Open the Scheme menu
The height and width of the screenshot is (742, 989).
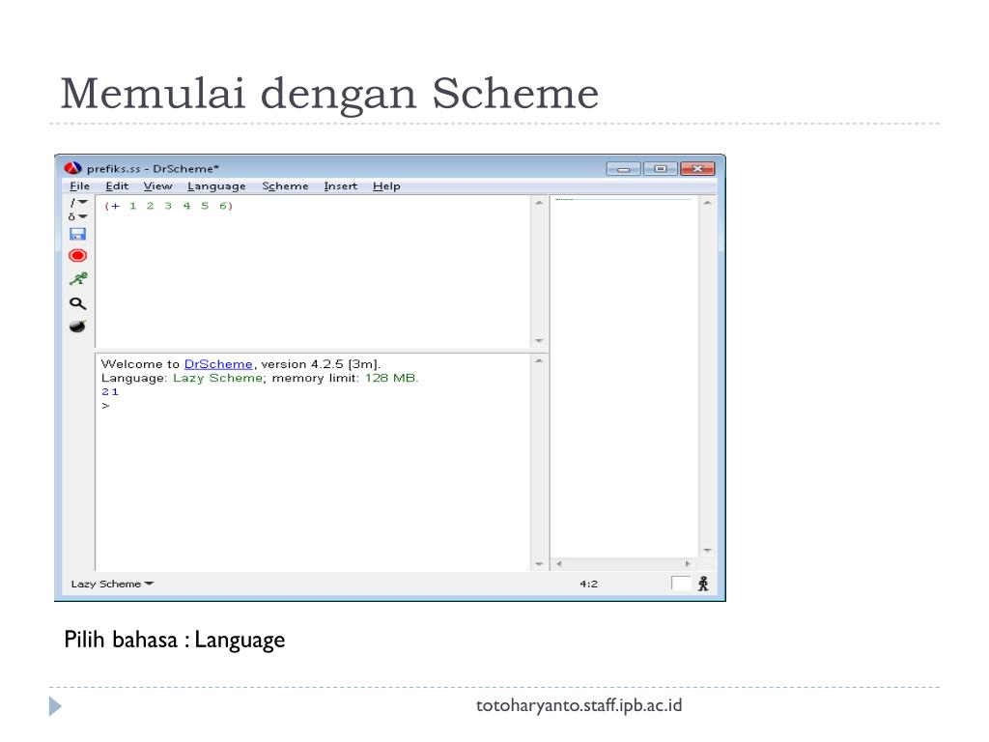285,186
